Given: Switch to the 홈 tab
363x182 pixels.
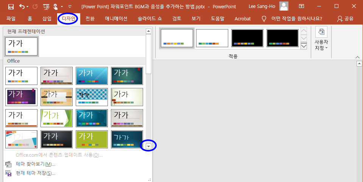Looking at the screenshot, I should (x=30, y=19).
